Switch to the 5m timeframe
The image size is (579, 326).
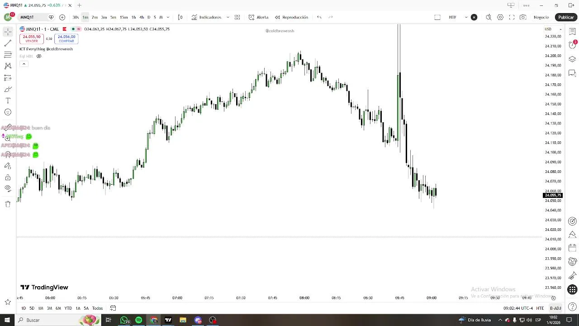tap(113, 17)
